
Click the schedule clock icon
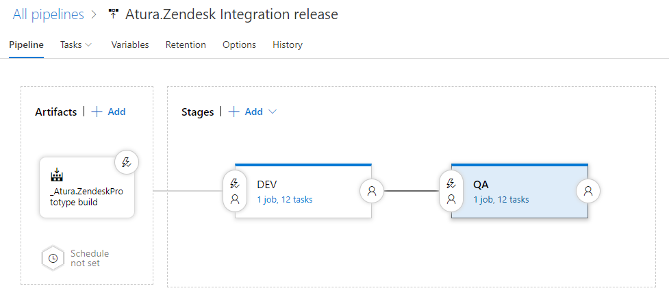(53, 258)
